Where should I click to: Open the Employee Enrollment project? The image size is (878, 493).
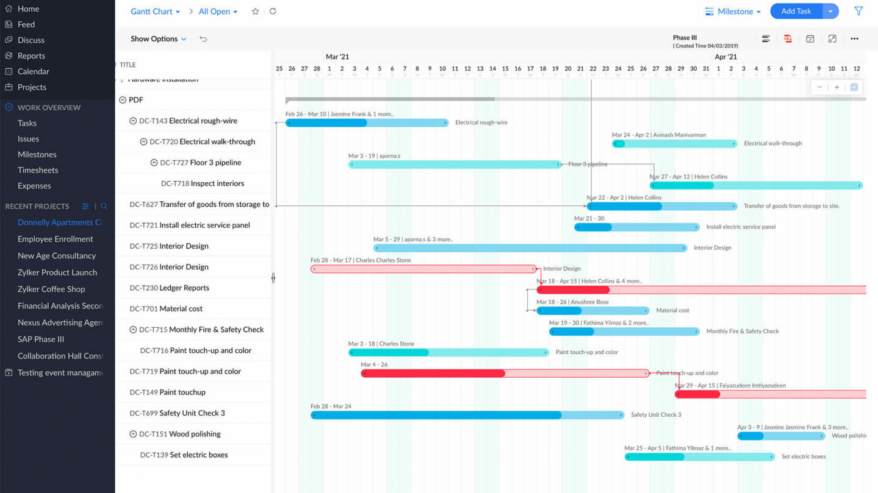coord(56,239)
